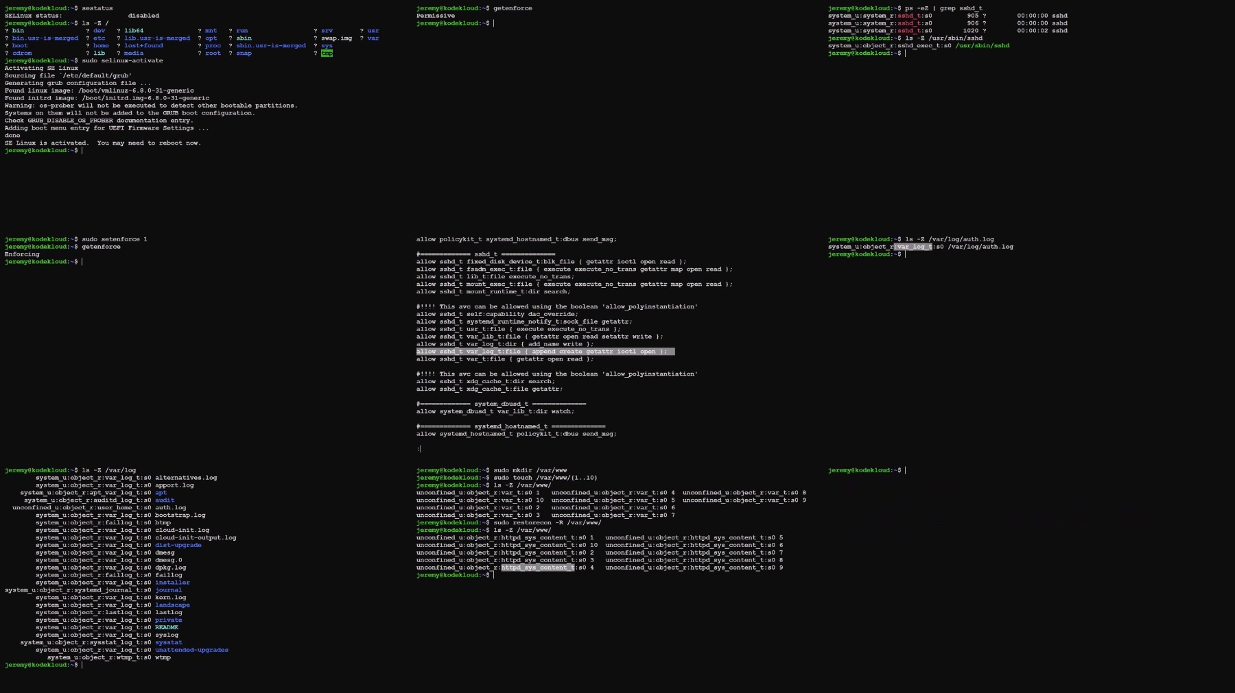Click the highlighted tmp directory entry

(327, 53)
